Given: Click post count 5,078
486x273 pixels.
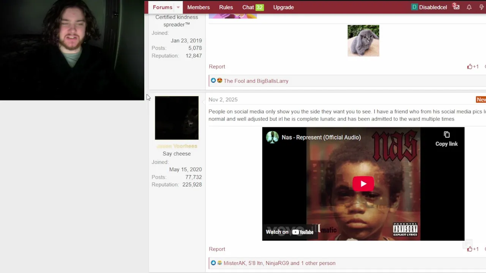Looking at the screenshot, I should click(x=195, y=48).
